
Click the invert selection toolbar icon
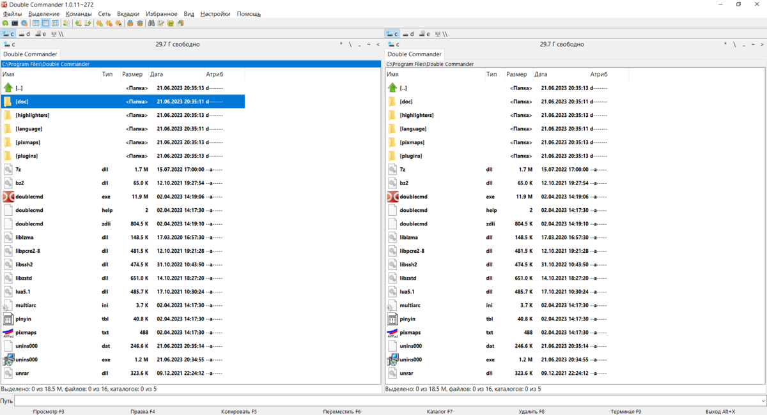pyautogui.click(x=118, y=23)
